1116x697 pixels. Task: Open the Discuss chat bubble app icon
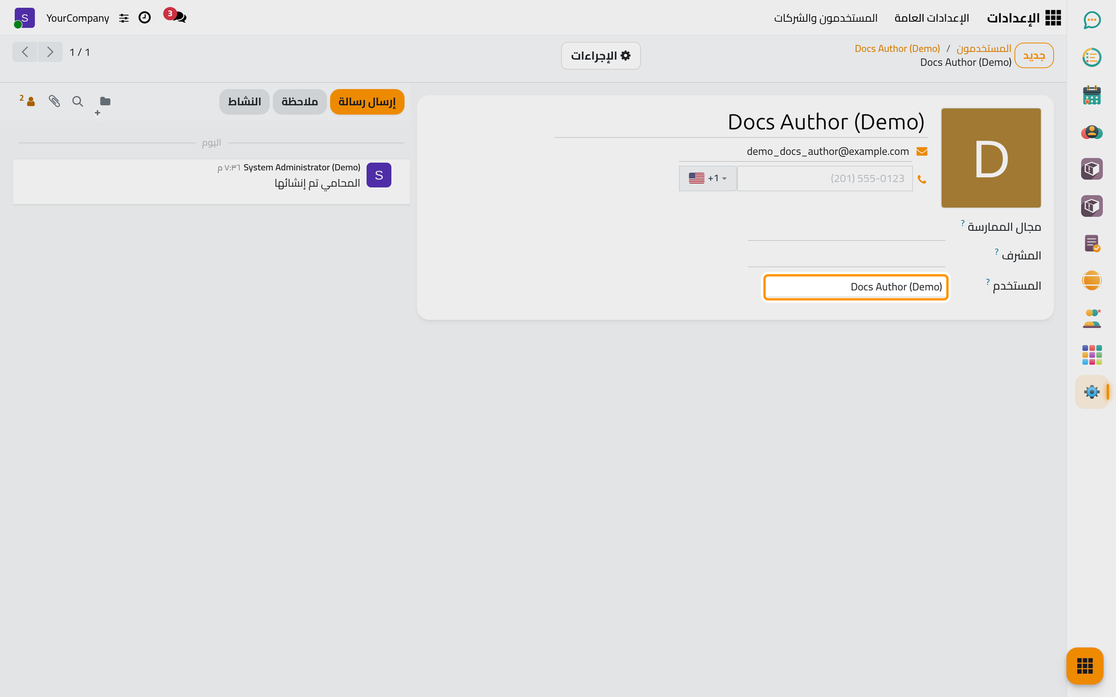click(x=1092, y=20)
